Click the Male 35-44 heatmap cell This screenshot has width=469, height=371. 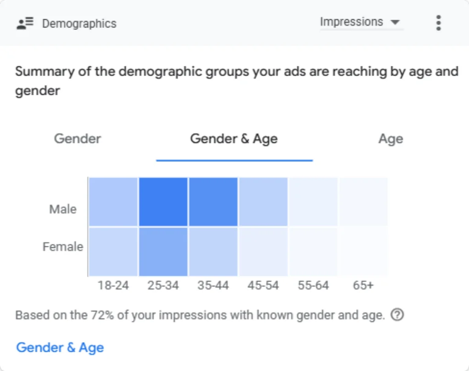[x=213, y=202]
